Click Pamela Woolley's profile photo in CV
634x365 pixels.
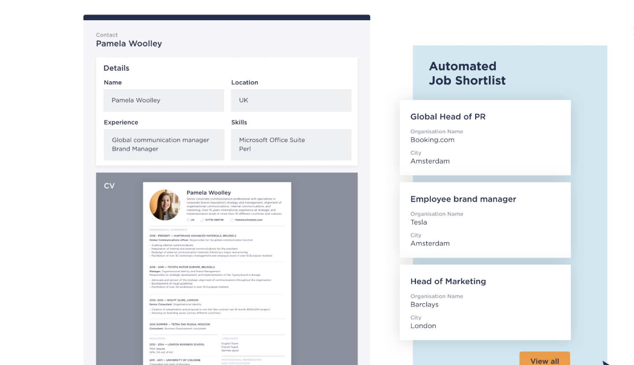tap(165, 205)
